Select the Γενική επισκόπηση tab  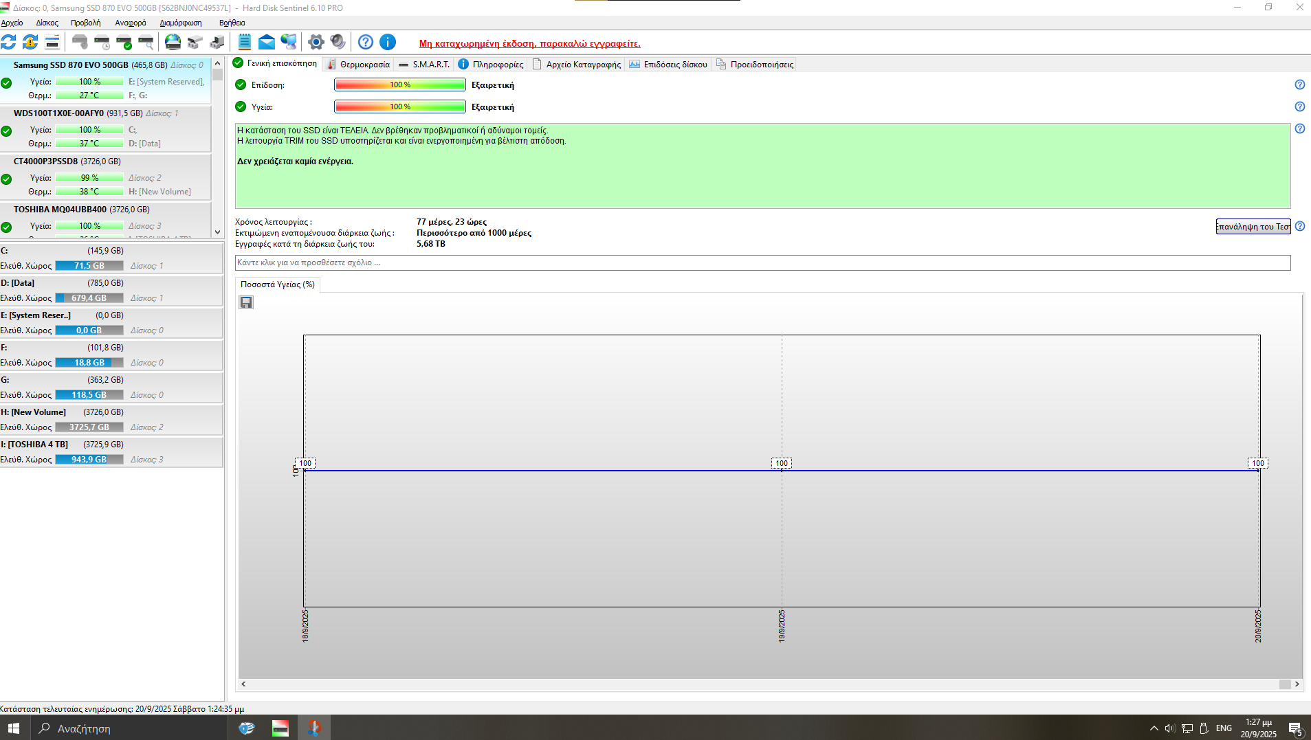tap(275, 63)
